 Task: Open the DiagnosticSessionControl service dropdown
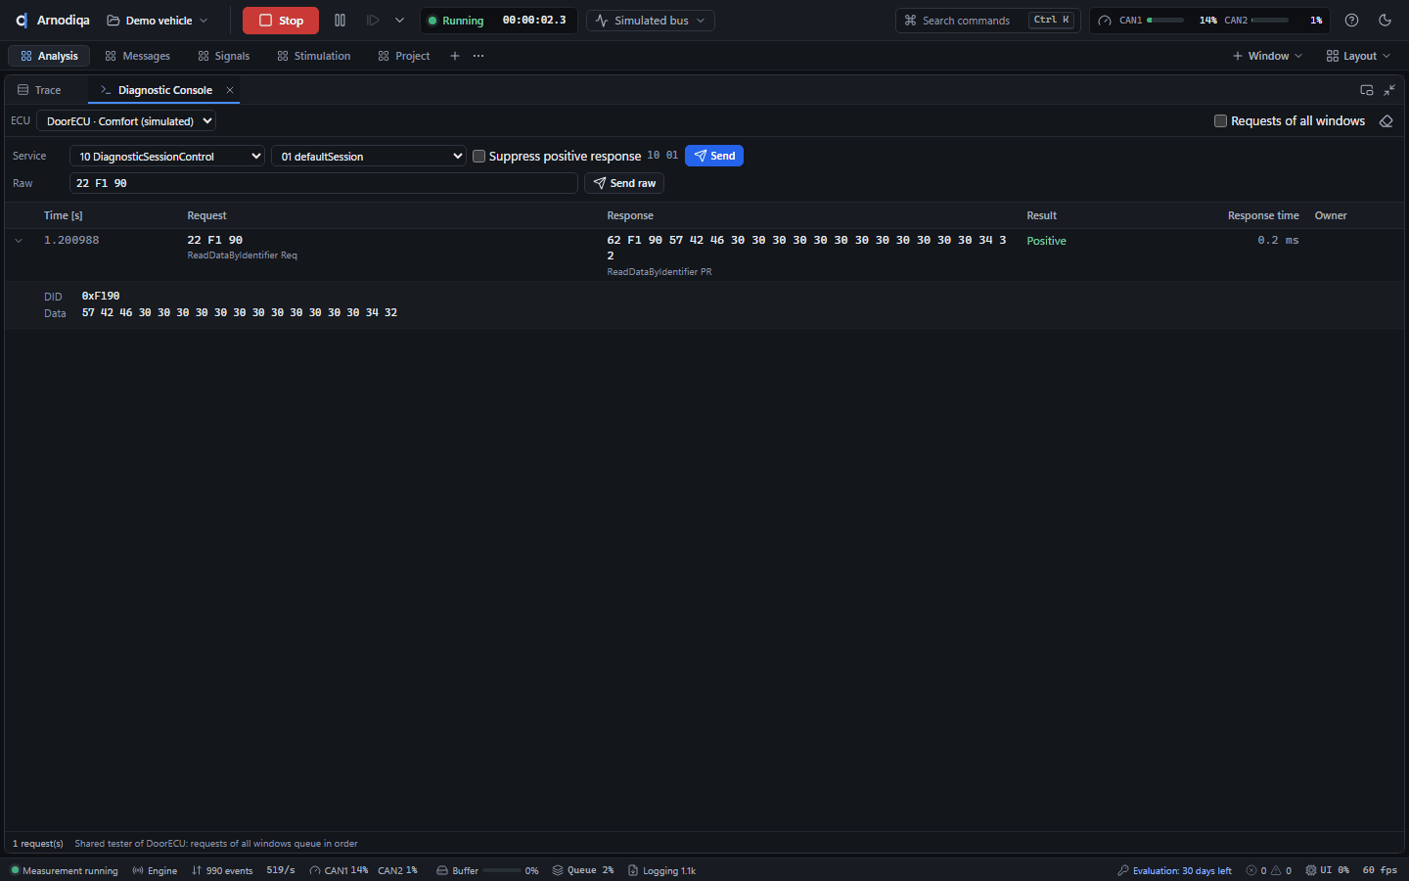click(x=167, y=157)
